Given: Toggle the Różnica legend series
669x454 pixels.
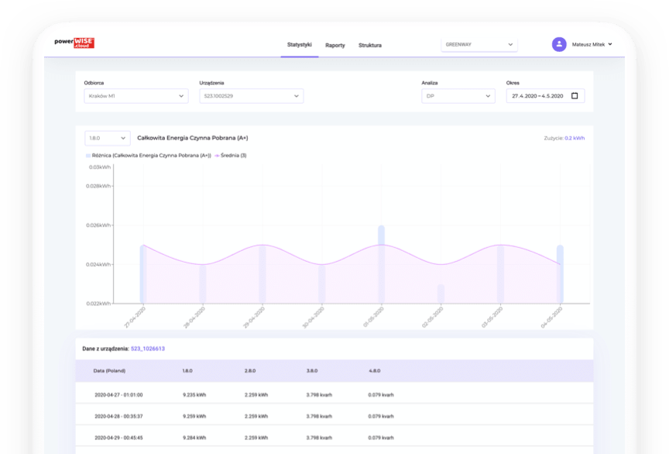Looking at the screenshot, I should pos(149,156).
